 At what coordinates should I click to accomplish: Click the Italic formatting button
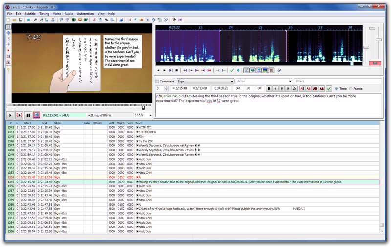(276, 89)
